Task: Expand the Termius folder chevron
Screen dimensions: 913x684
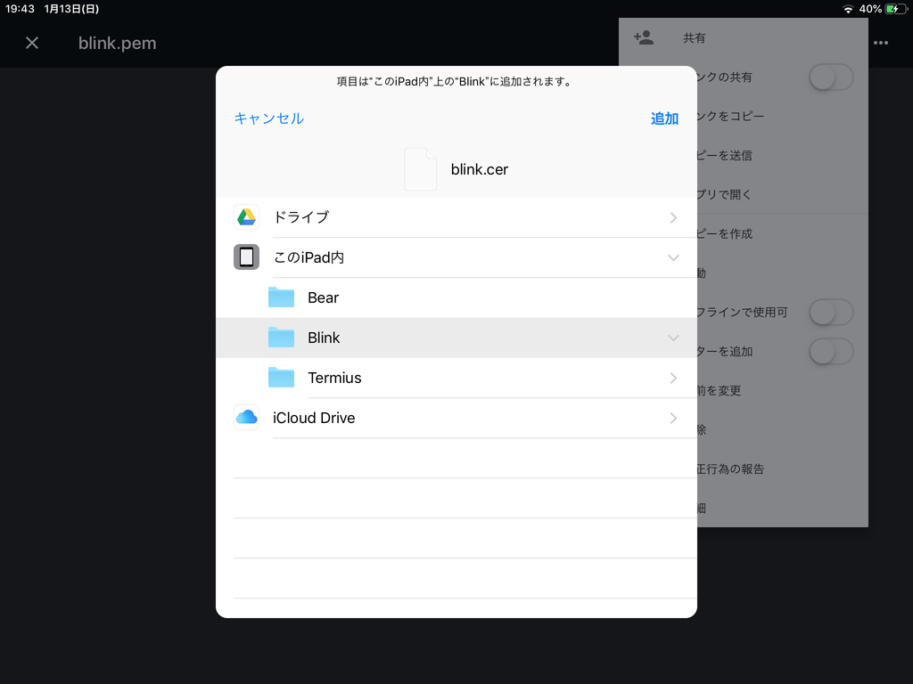Action: click(673, 378)
